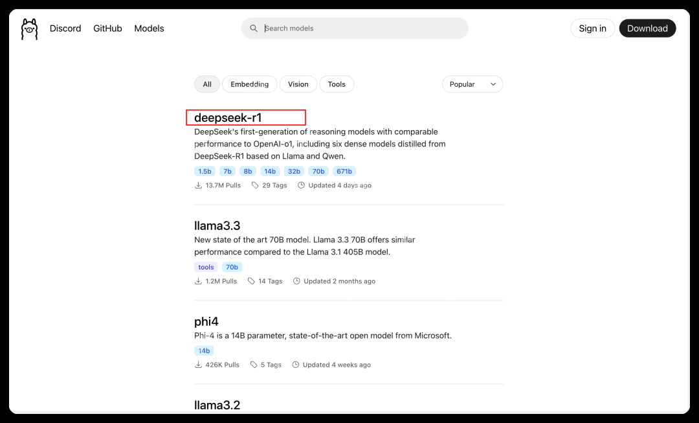Open the llama3.2 model page
The height and width of the screenshot is (423, 699).
217,405
